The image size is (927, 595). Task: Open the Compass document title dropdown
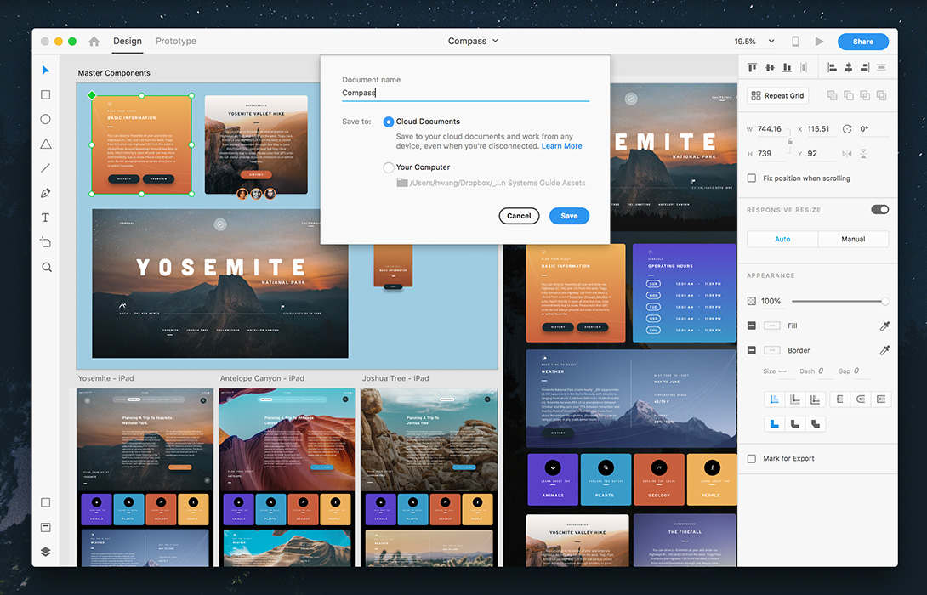(473, 42)
